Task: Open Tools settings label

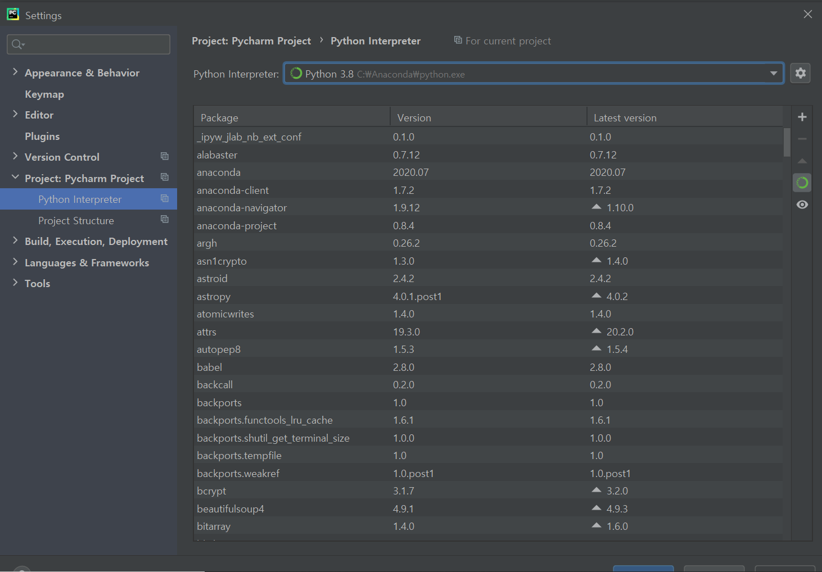Action: (x=37, y=284)
